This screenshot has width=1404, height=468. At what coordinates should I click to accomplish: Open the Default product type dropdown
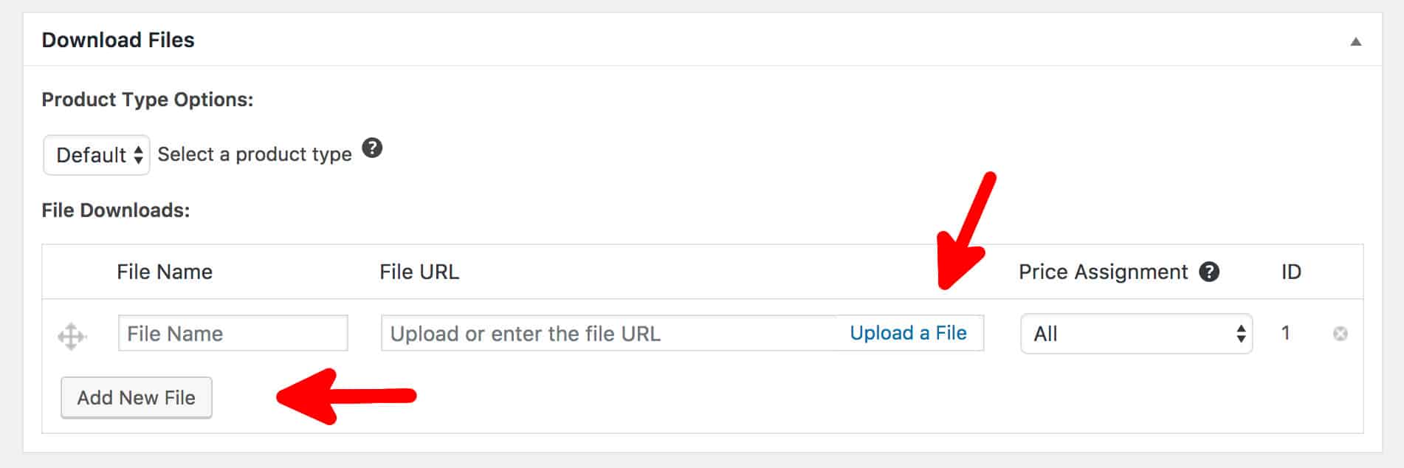click(97, 155)
